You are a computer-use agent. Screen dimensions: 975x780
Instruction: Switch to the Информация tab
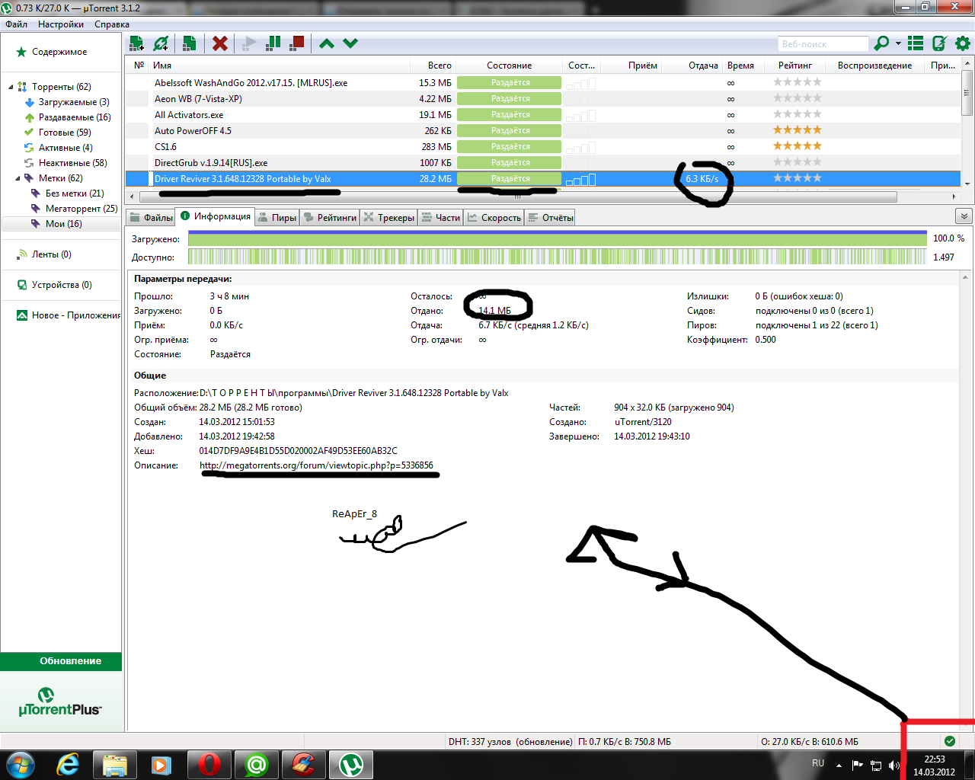coord(216,216)
